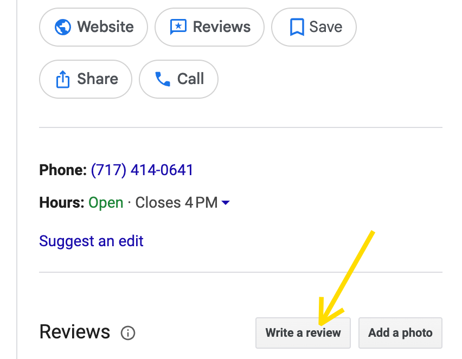Click the green Open status text

coord(106,203)
